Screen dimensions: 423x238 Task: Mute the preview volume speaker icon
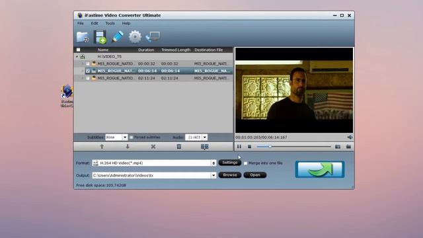point(350,137)
